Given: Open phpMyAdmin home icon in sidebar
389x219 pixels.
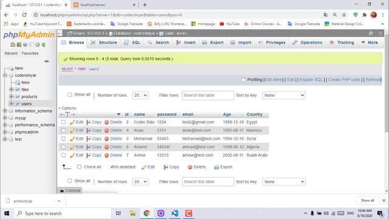Looking at the screenshot, I should point(13,44).
